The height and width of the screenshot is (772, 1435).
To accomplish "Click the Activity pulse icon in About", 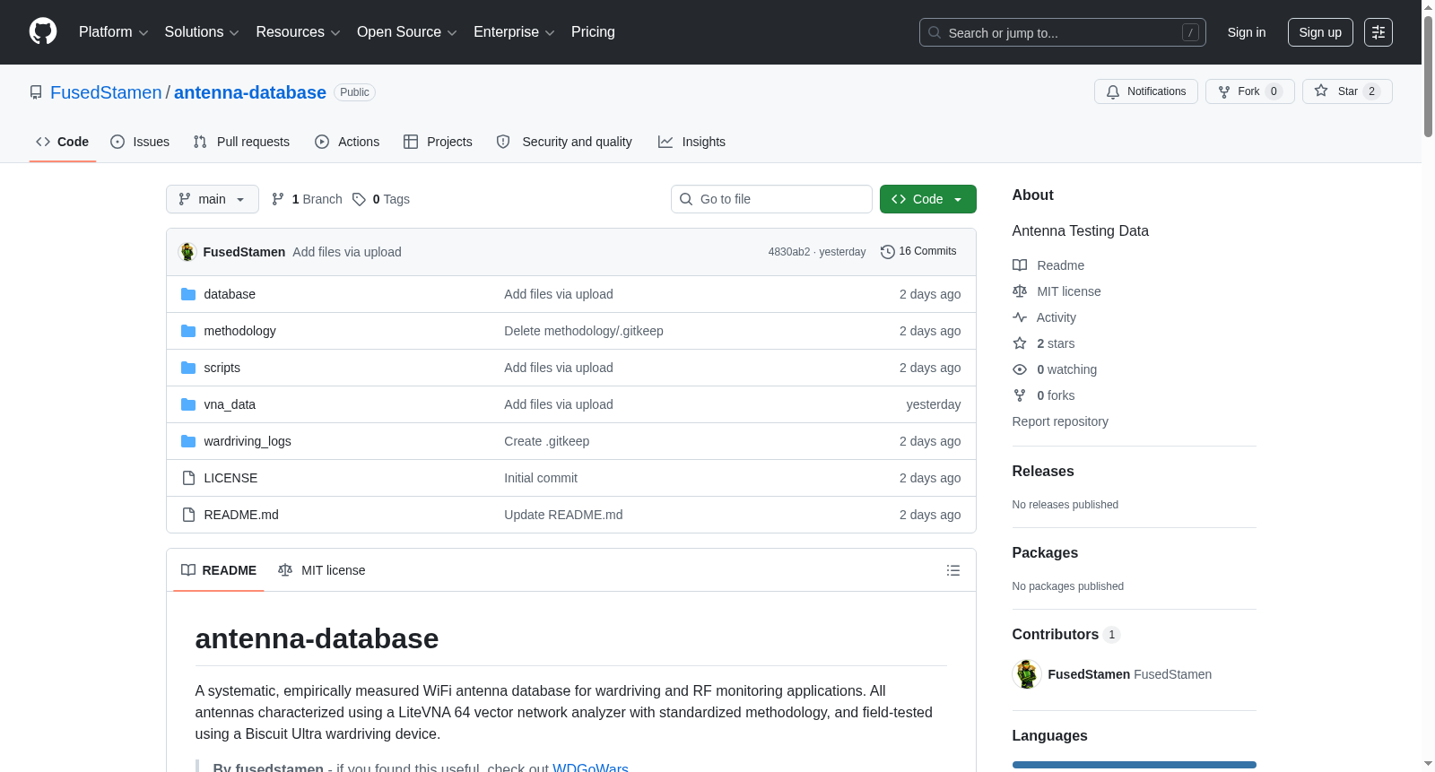I will tap(1020, 317).
